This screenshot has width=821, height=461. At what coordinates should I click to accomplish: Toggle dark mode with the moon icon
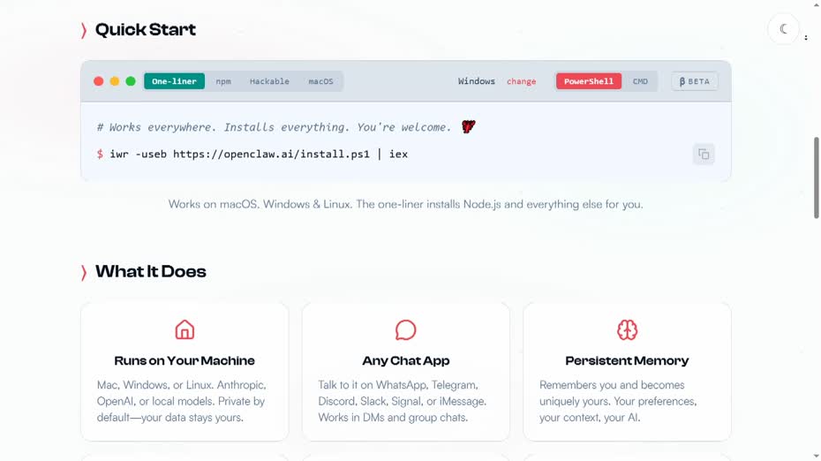pos(783,29)
